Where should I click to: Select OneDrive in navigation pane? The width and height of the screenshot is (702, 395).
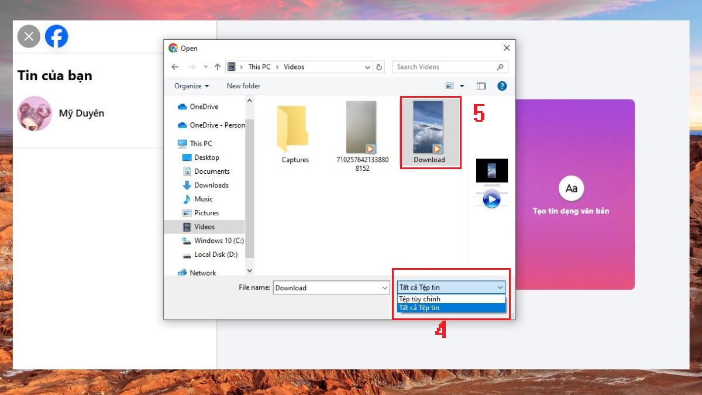click(198, 107)
